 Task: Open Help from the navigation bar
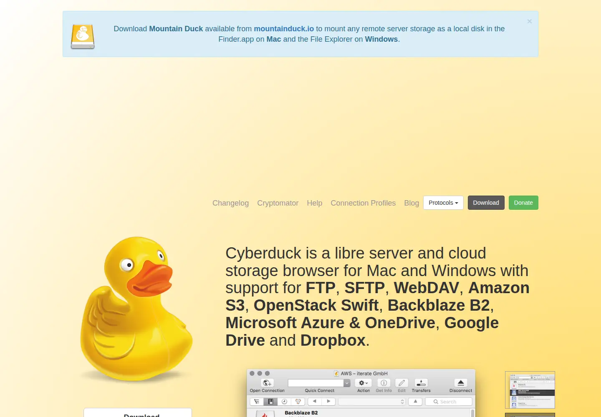click(315, 203)
